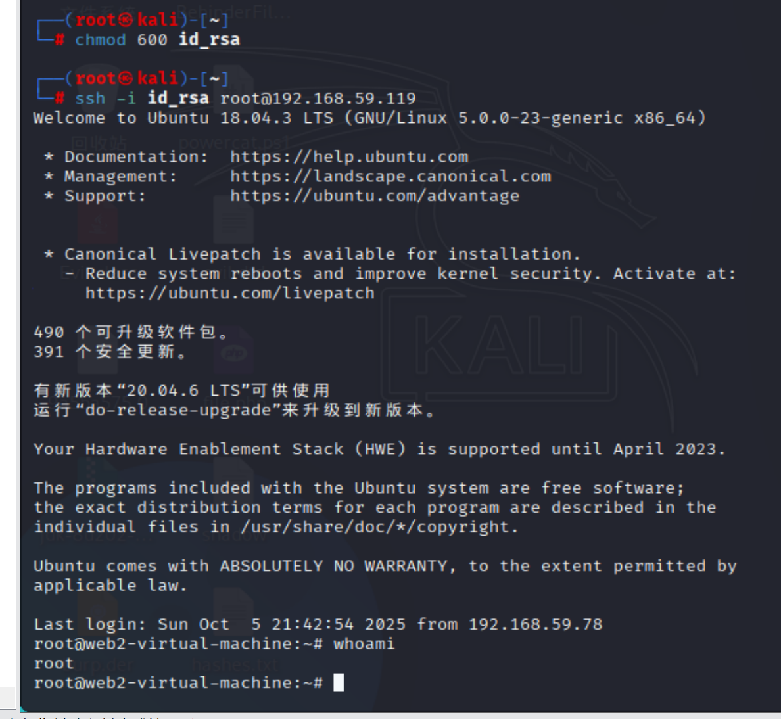The height and width of the screenshot is (719, 781).
Task: Click the /usr/share/doc/*/copyright path
Action: (x=379, y=527)
